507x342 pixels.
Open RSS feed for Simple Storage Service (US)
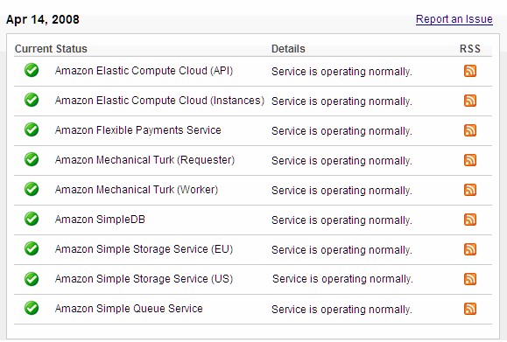click(x=470, y=279)
